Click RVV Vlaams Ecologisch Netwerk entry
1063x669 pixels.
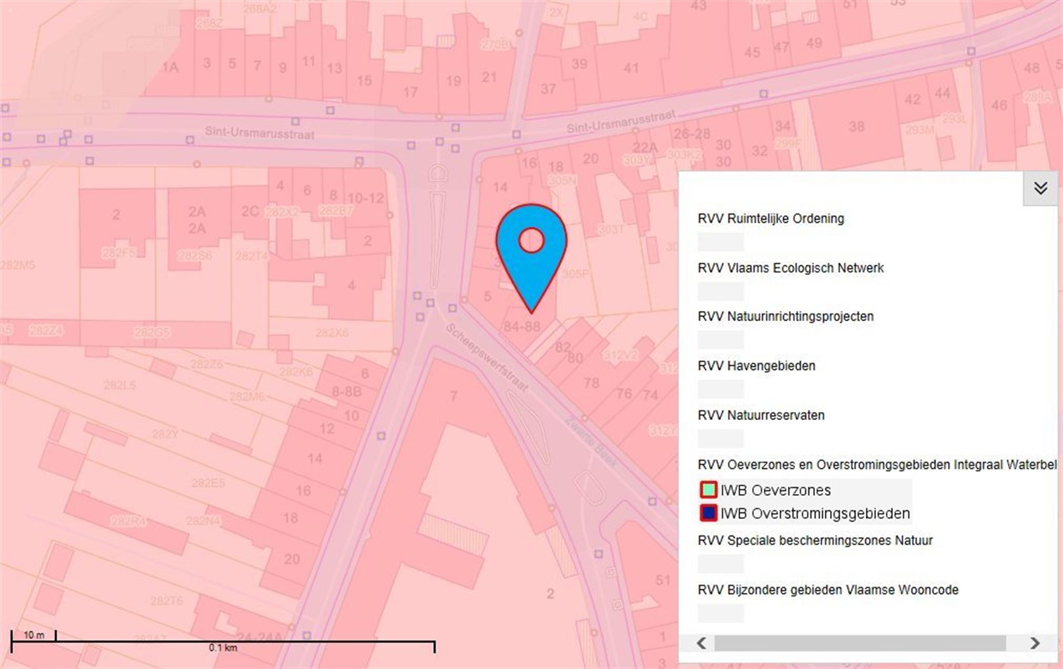(x=791, y=267)
